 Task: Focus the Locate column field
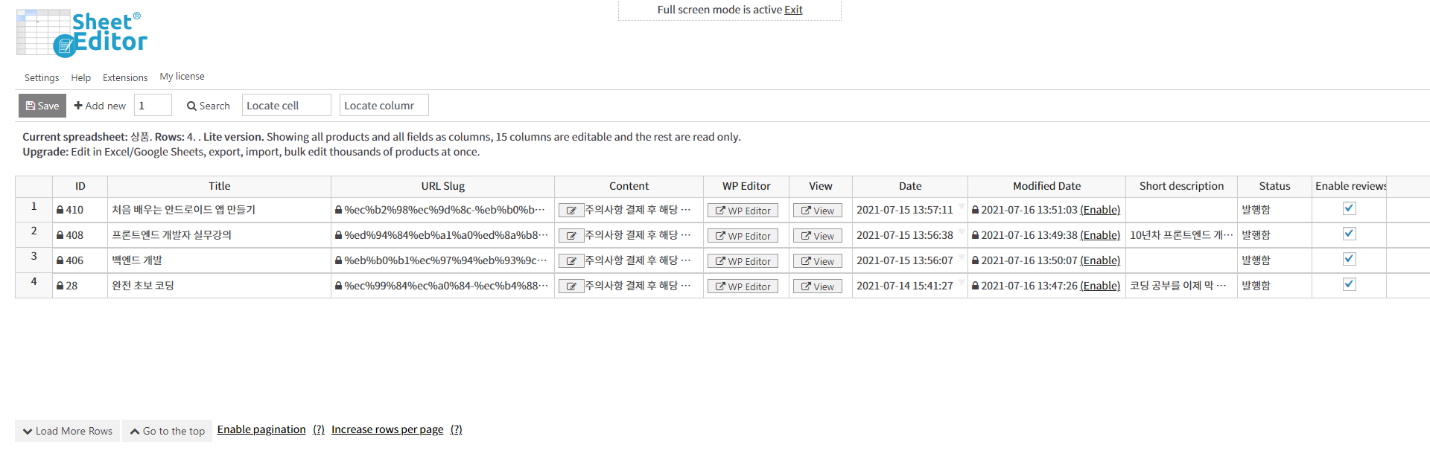tap(384, 105)
